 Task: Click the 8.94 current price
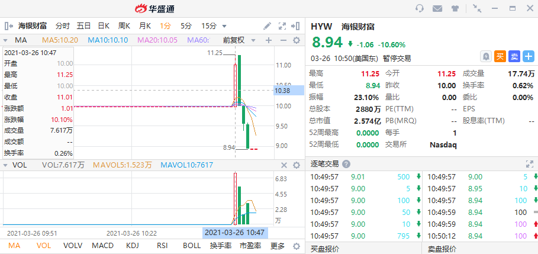click(x=327, y=42)
